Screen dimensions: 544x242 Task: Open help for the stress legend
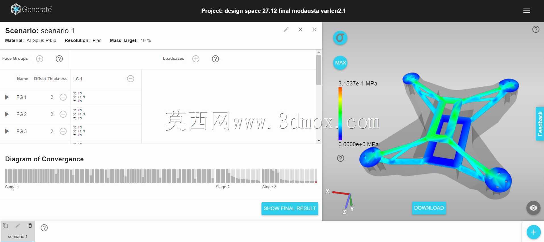point(340,158)
